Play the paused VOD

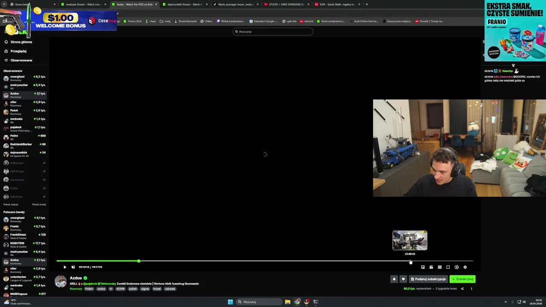[x=65, y=267]
